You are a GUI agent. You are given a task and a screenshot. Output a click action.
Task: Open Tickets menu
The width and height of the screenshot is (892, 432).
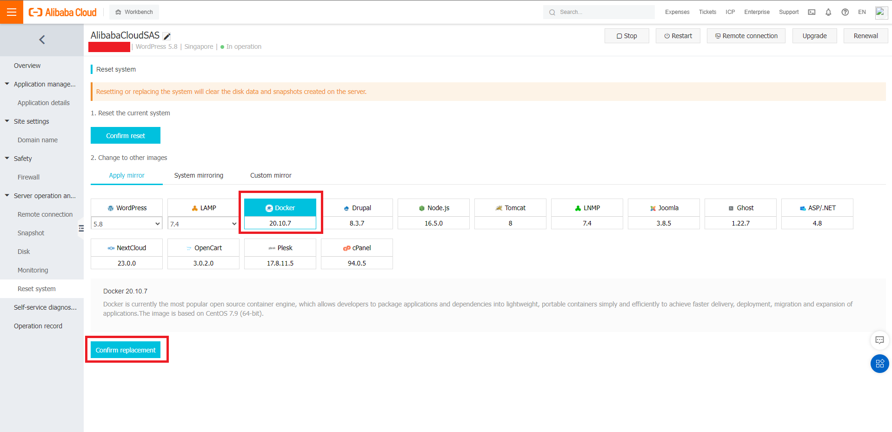click(x=707, y=12)
